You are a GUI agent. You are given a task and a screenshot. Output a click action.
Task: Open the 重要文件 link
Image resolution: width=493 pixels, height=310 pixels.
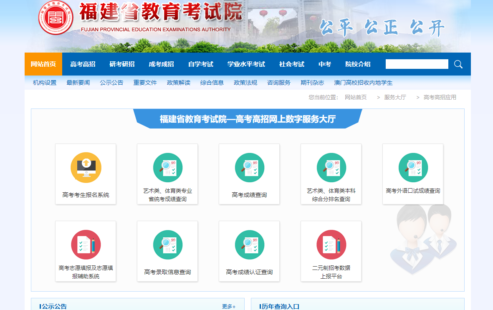pyautogui.click(x=145, y=83)
